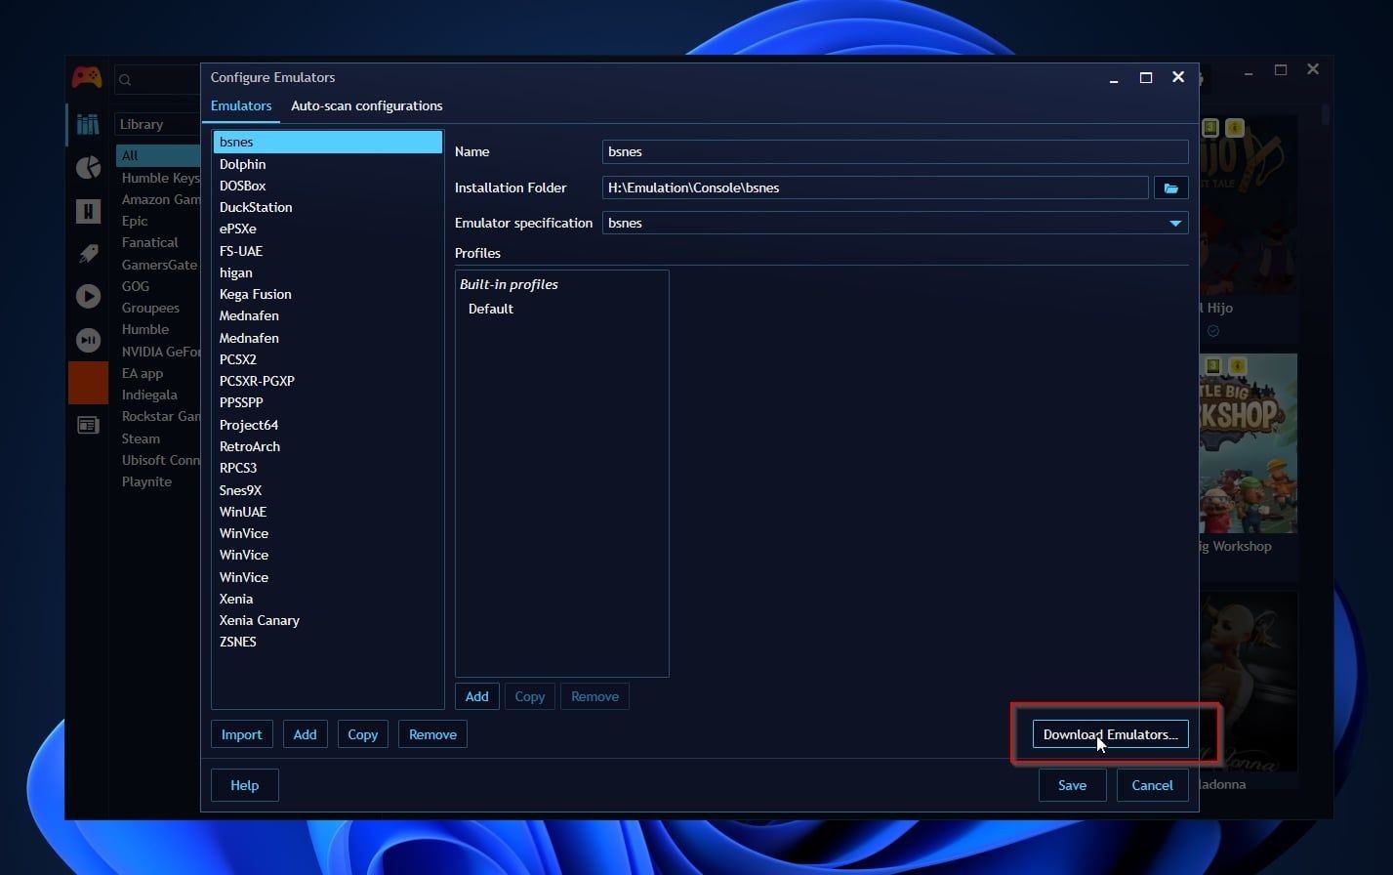
Task: Select PPSSPP in the emulator list
Action: tap(328, 402)
